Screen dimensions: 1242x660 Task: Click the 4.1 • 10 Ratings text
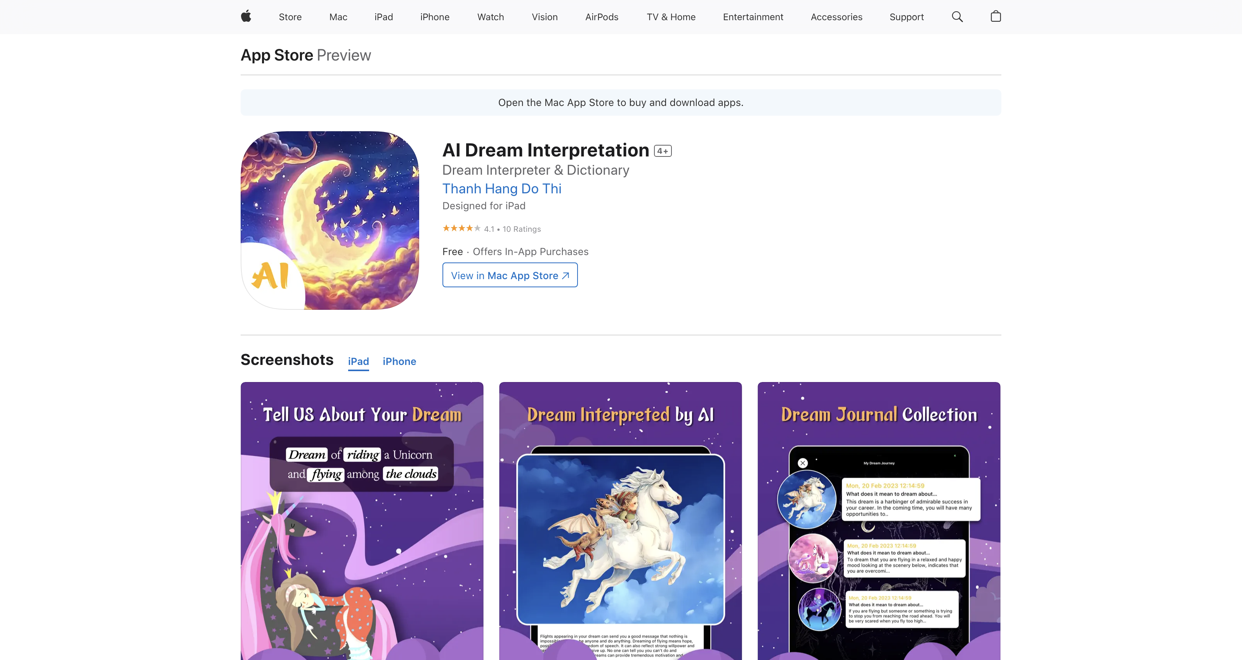click(x=512, y=229)
